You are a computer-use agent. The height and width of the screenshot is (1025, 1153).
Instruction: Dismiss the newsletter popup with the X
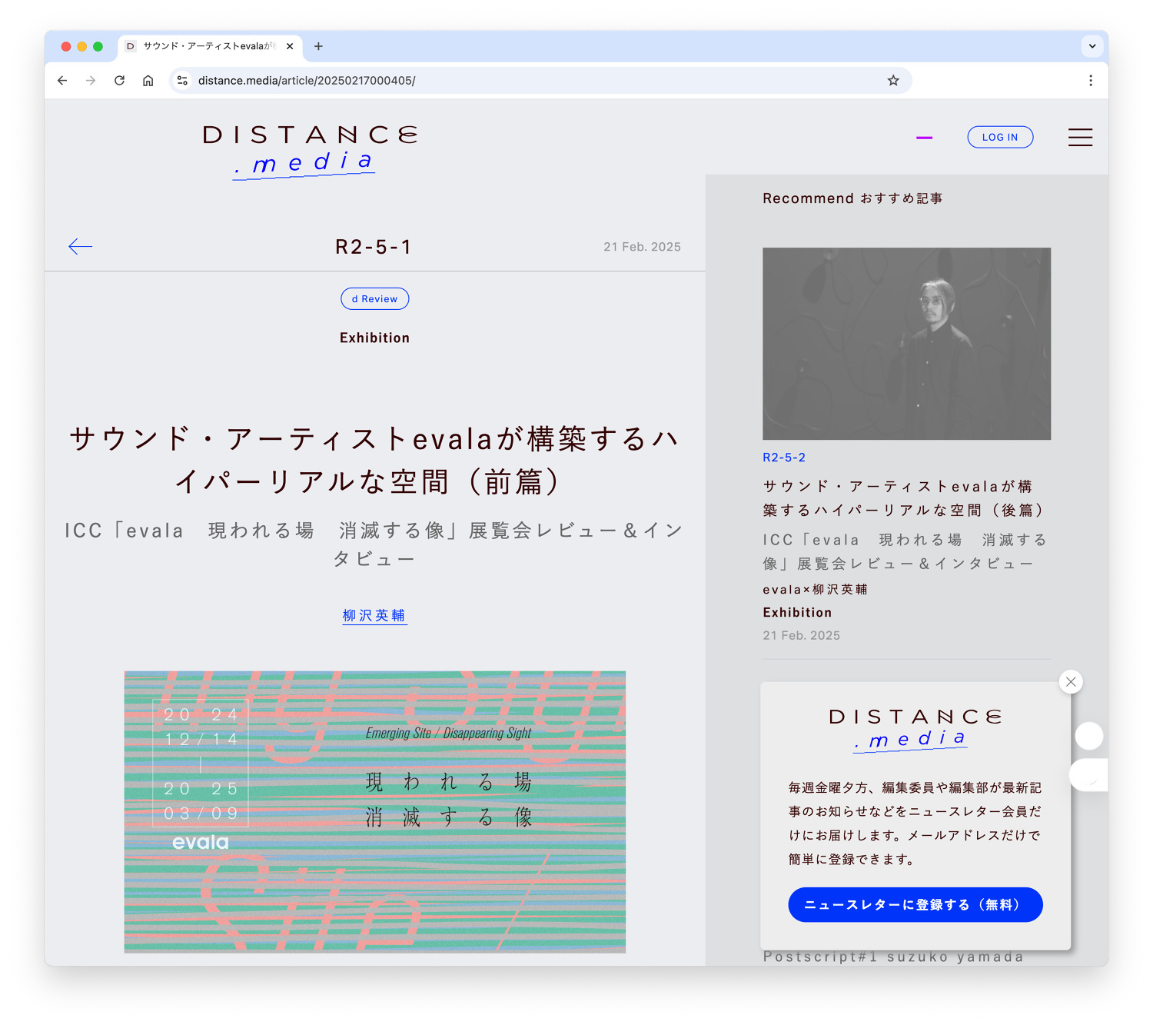click(1070, 681)
